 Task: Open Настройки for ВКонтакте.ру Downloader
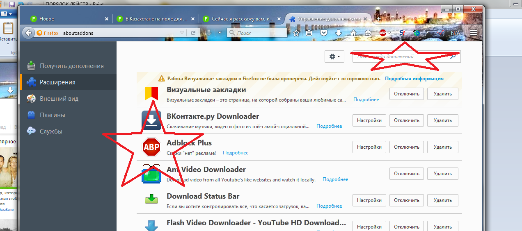pos(369,120)
